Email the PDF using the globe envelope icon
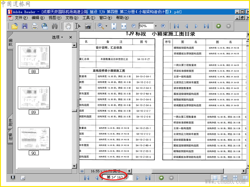Screen dimensions: 250x187 [45, 26]
